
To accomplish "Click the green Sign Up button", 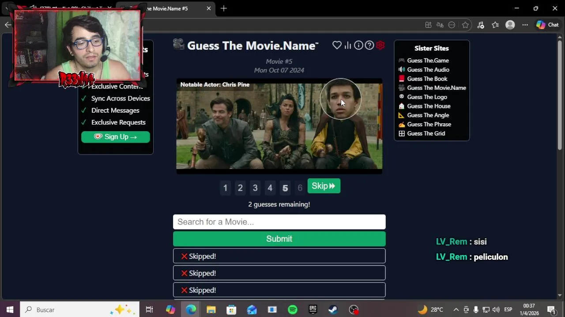I will tap(115, 137).
